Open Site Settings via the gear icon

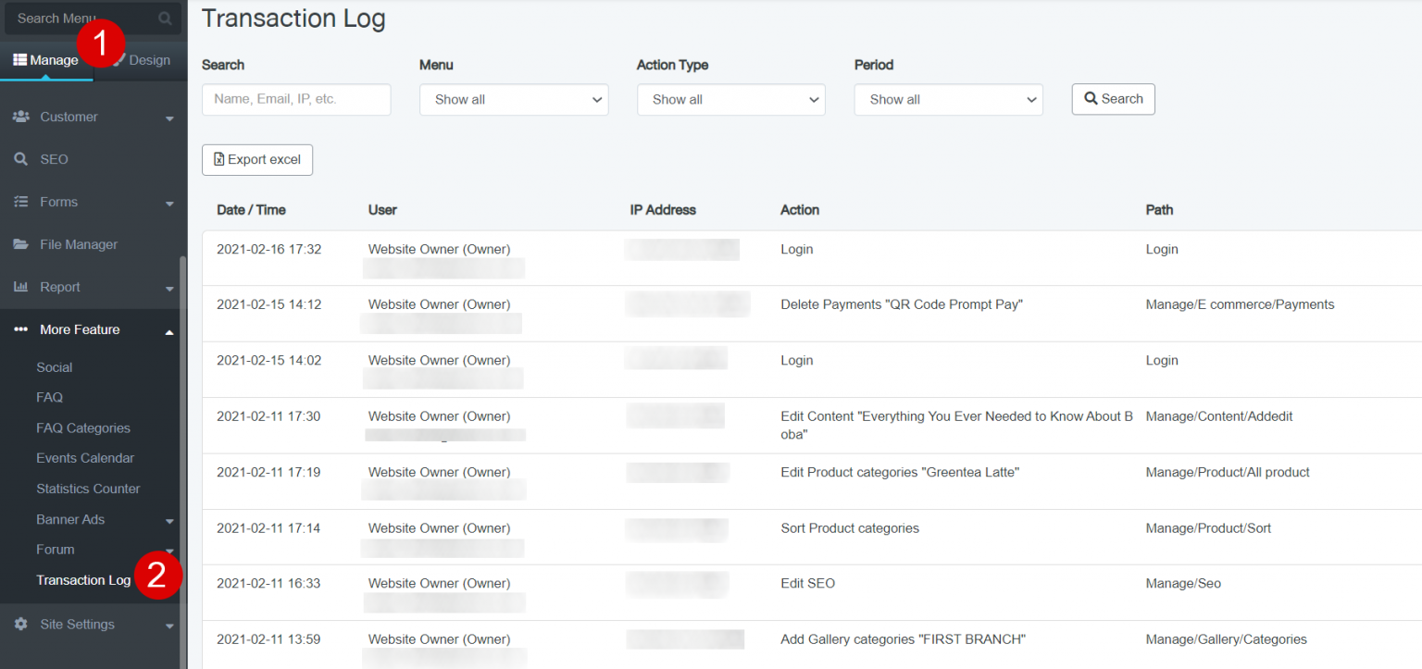[21, 624]
